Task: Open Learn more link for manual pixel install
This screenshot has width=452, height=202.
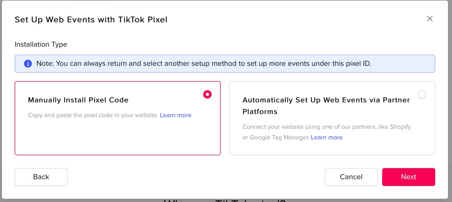Action: (176, 115)
